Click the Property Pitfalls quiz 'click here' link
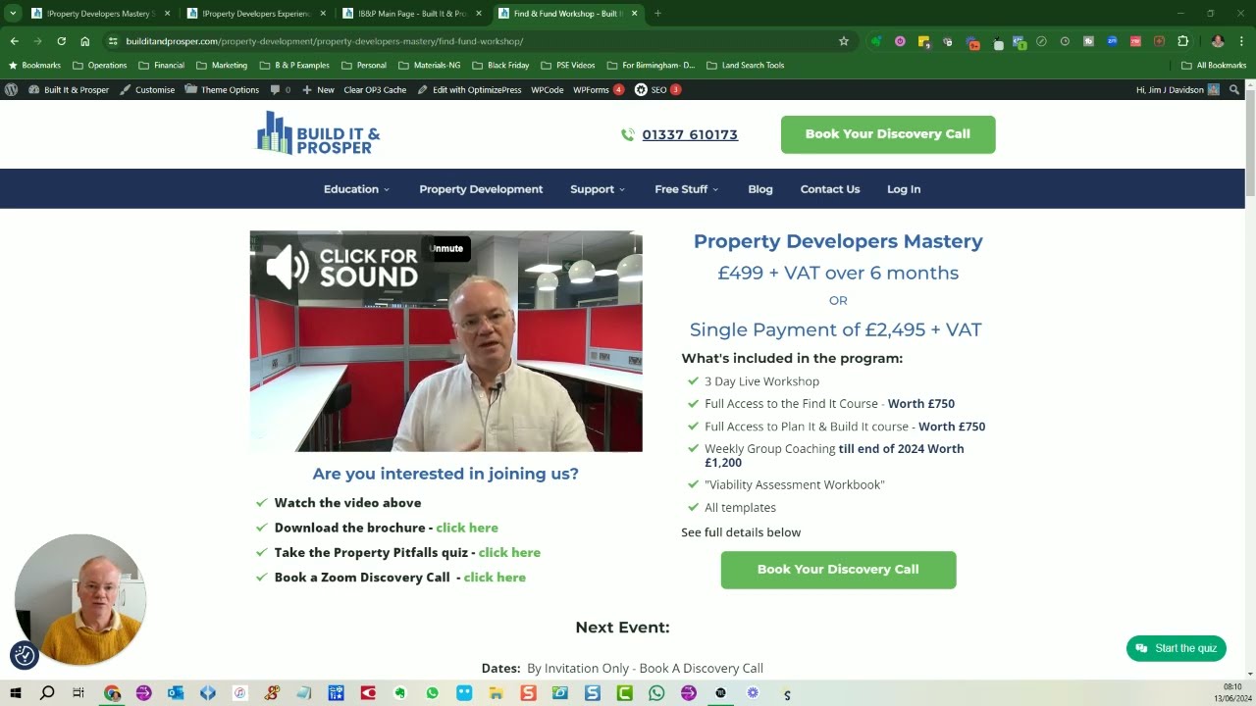 click(509, 552)
